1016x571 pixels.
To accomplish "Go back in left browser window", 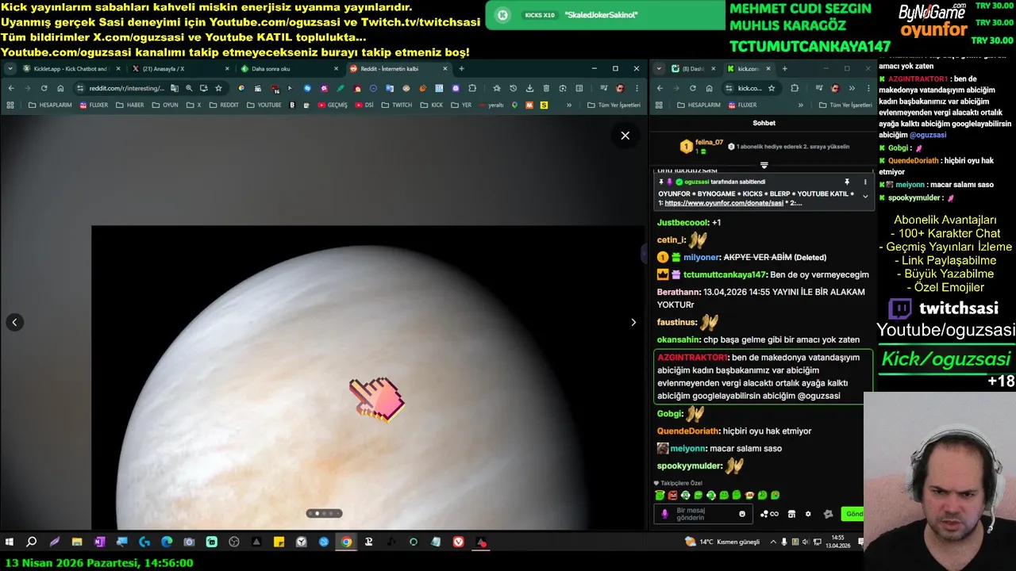I will (x=11, y=88).
